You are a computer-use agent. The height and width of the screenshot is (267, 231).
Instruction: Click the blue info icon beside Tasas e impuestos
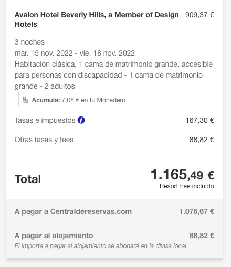81,120
